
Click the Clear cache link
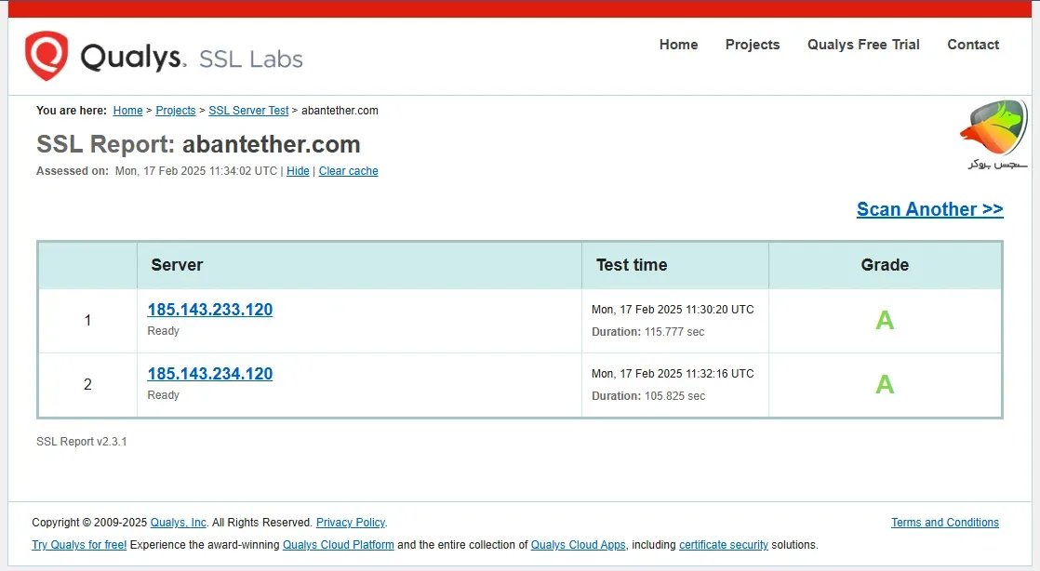[348, 170]
